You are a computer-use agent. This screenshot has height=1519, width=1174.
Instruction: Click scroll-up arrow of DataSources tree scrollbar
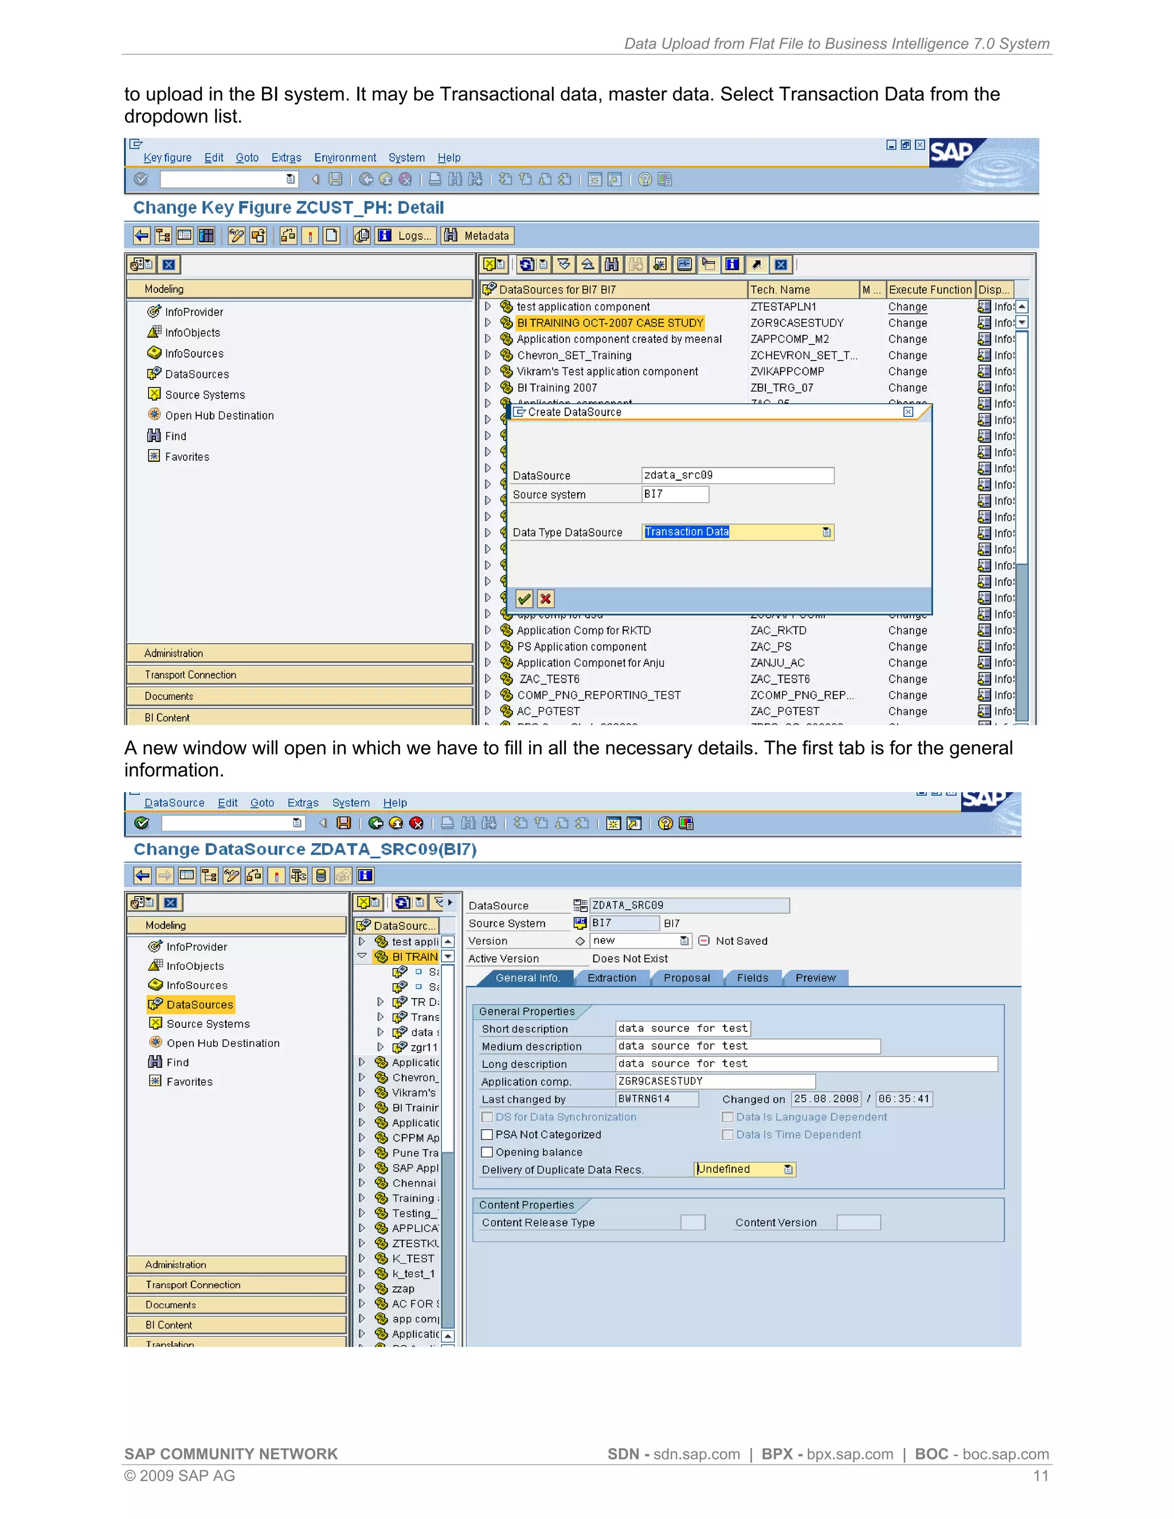[1022, 307]
